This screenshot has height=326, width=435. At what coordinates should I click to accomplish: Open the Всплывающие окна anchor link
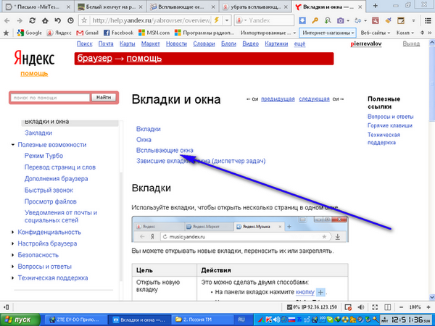165,150
